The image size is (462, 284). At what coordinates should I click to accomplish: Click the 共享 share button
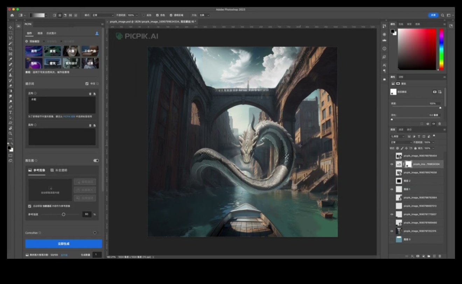[433, 15]
